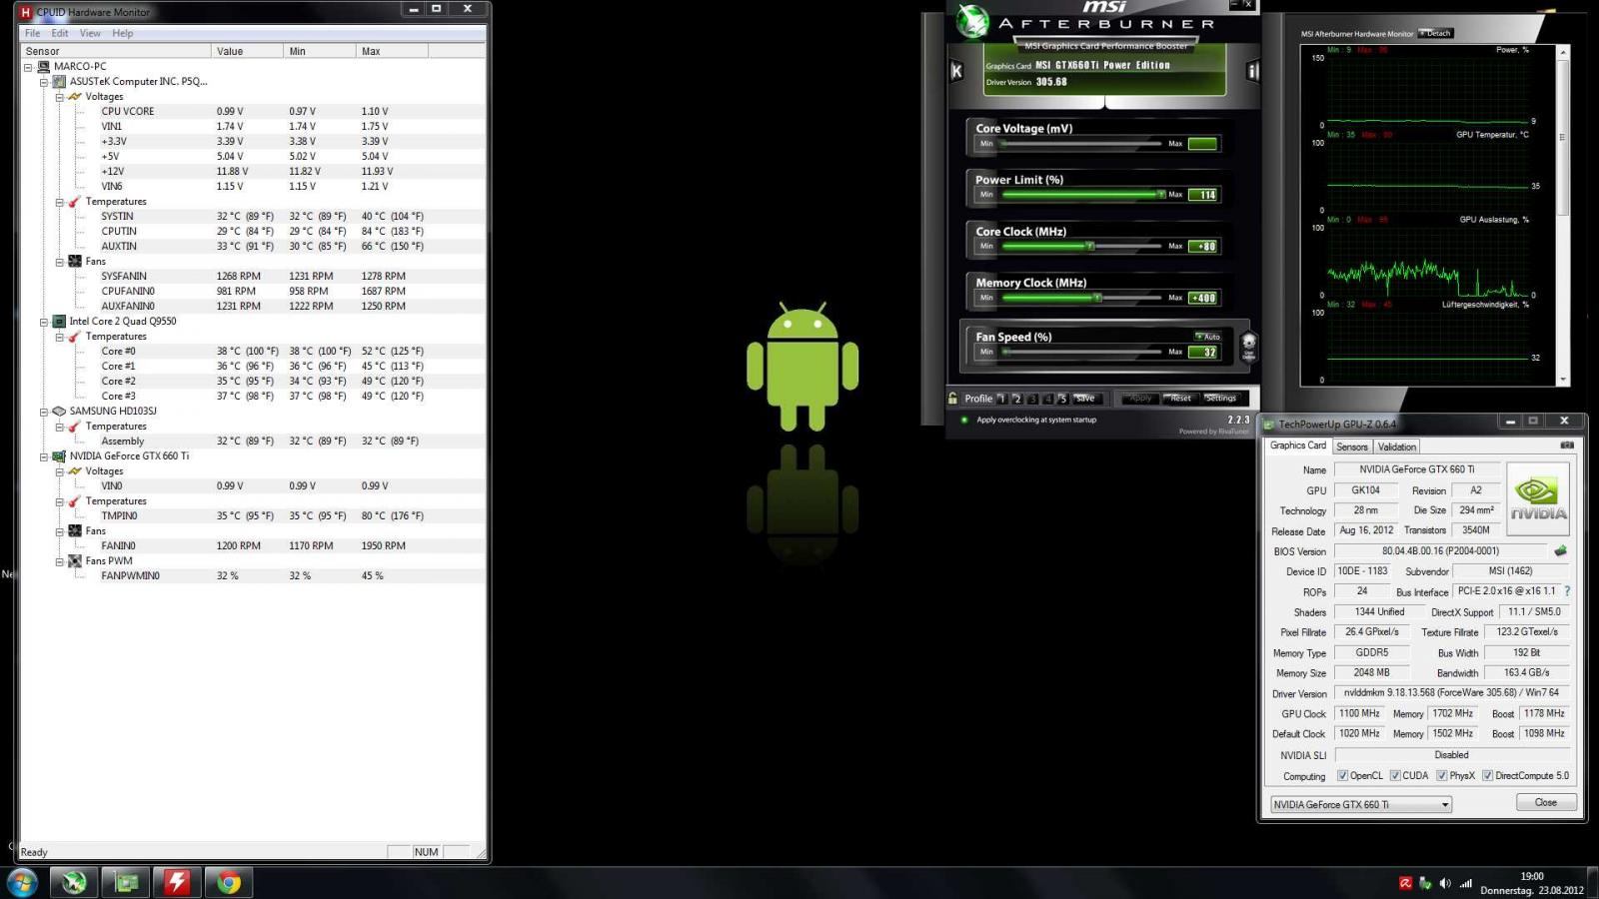The height and width of the screenshot is (899, 1599).
Task: Open Afterburner Settings
Action: 1220,398
